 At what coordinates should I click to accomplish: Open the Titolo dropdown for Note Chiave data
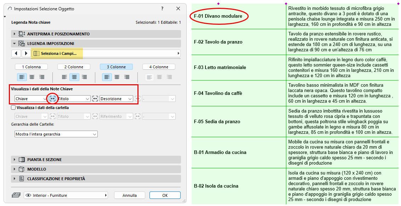pos(74,99)
